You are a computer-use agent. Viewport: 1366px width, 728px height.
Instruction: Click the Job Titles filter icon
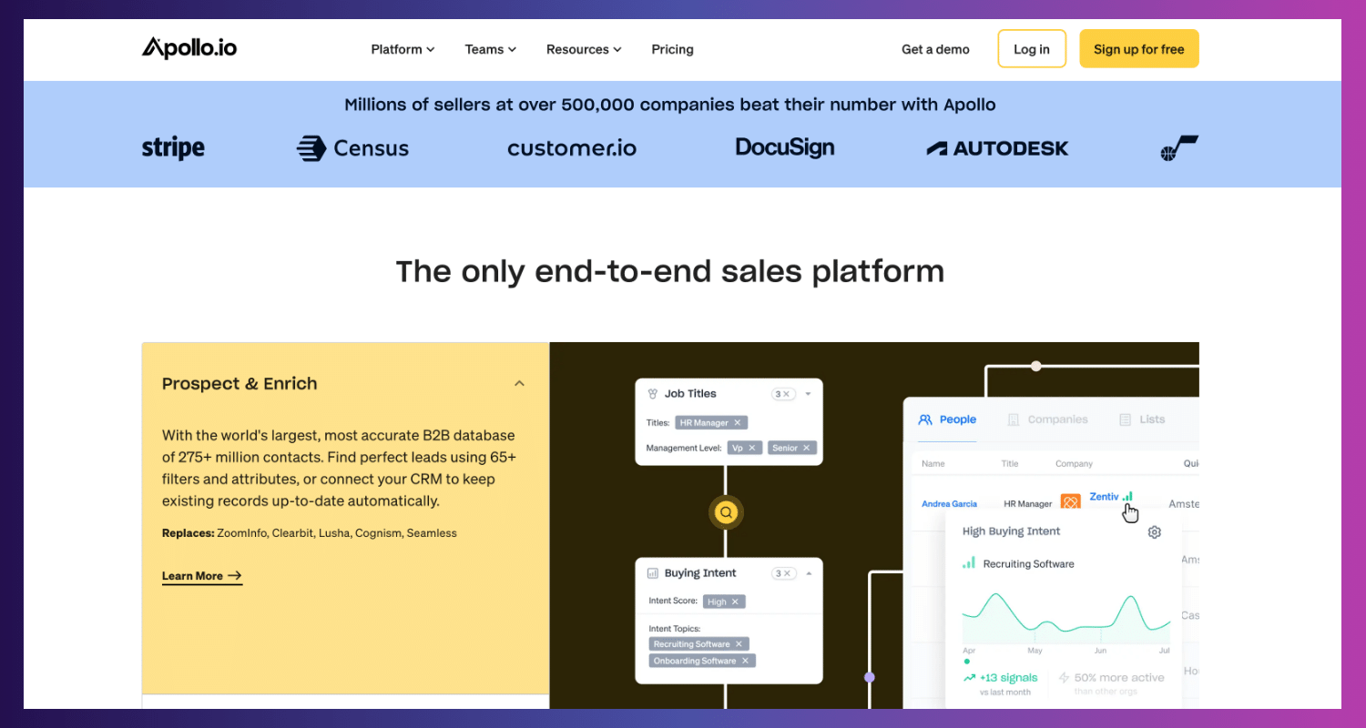[652, 394]
